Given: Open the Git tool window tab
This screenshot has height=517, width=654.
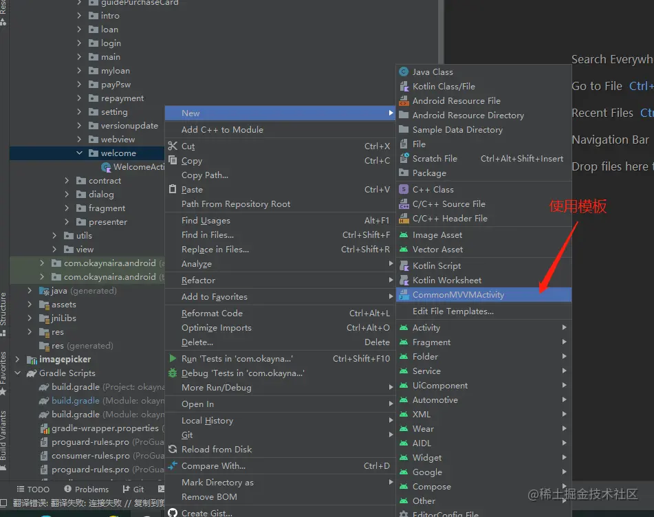Looking at the screenshot, I should 133,489.
